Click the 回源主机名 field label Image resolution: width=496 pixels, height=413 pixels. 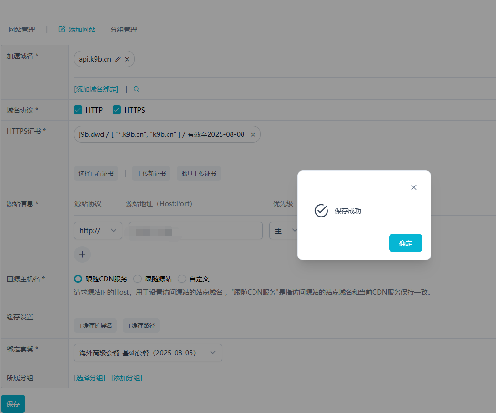click(x=26, y=279)
